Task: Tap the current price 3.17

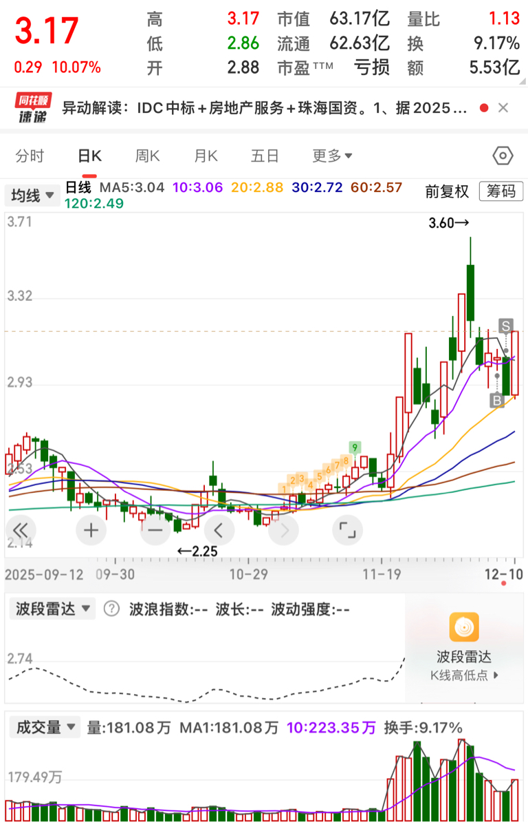Action: click(47, 30)
